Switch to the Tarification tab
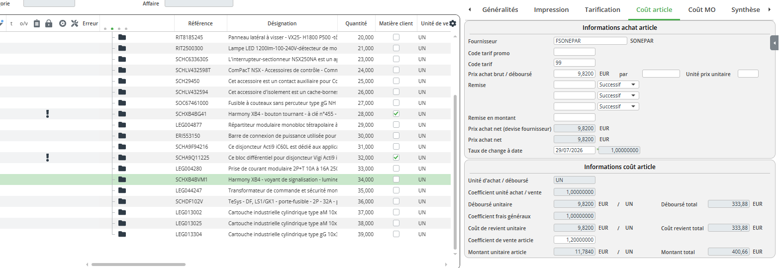Viewport: 784px width, 268px height. pyautogui.click(x=602, y=9)
